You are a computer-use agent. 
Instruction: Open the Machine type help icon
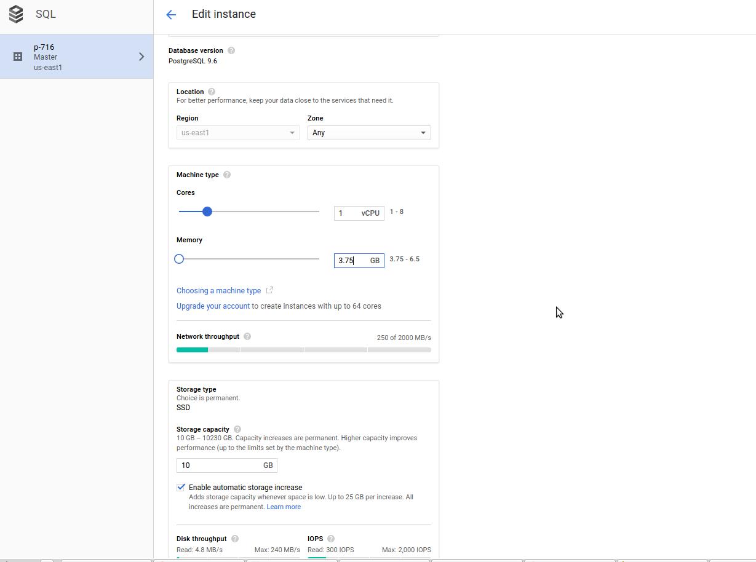tap(227, 175)
